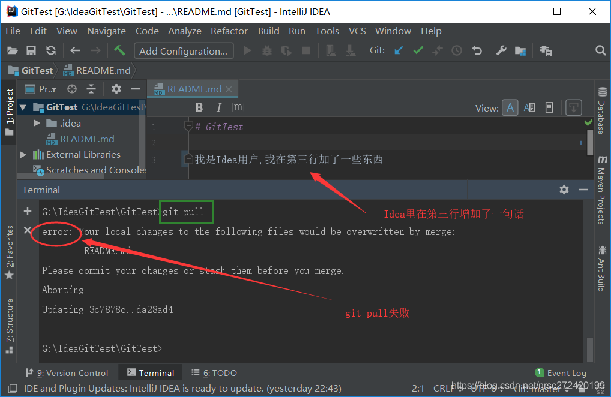Switch to preview-only view mode
Viewport: 611px width, 397px height.
tap(549, 108)
